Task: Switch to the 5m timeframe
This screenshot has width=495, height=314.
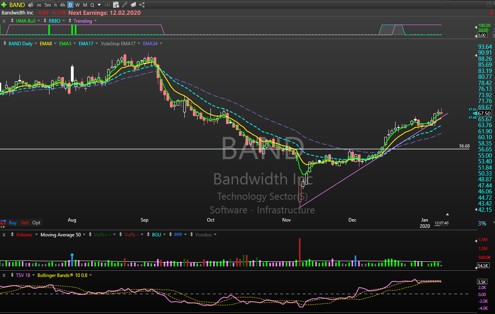Action: (48, 5)
